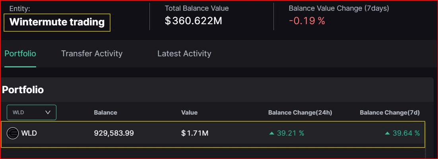Sort by the Value column header

(x=189, y=113)
